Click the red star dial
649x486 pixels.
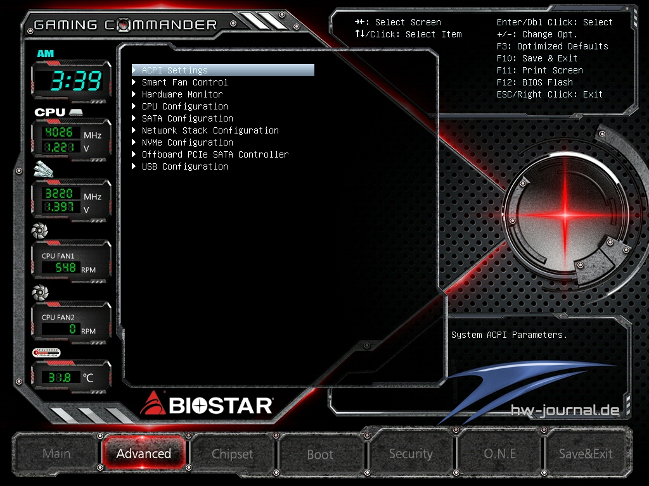565,215
